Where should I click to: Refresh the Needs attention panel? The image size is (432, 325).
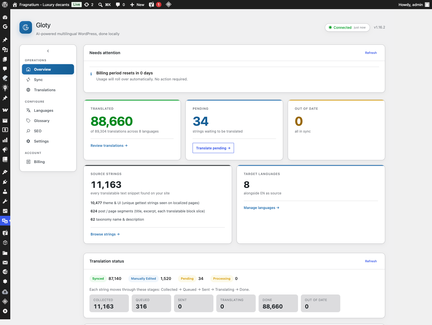click(x=371, y=53)
